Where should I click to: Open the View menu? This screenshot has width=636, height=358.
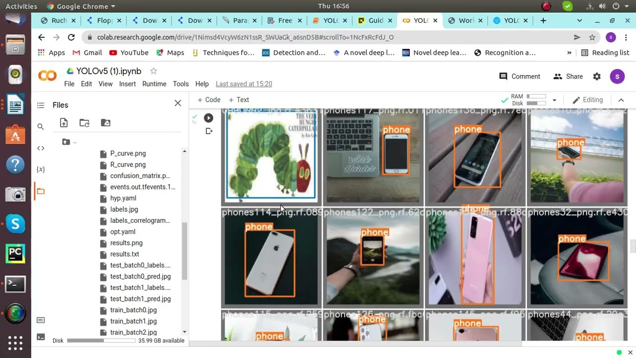pos(105,84)
